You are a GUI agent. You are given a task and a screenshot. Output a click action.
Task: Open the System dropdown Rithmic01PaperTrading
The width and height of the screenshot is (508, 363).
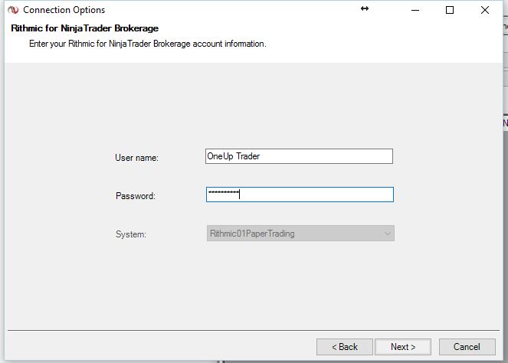coord(300,234)
